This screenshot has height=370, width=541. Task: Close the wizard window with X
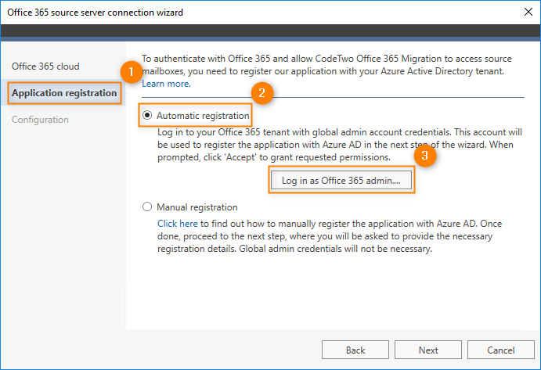(x=528, y=12)
